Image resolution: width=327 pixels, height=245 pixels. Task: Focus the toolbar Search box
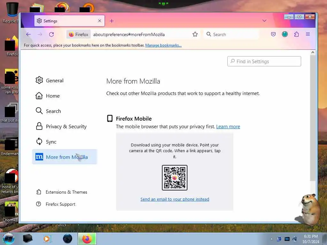(232, 34)
